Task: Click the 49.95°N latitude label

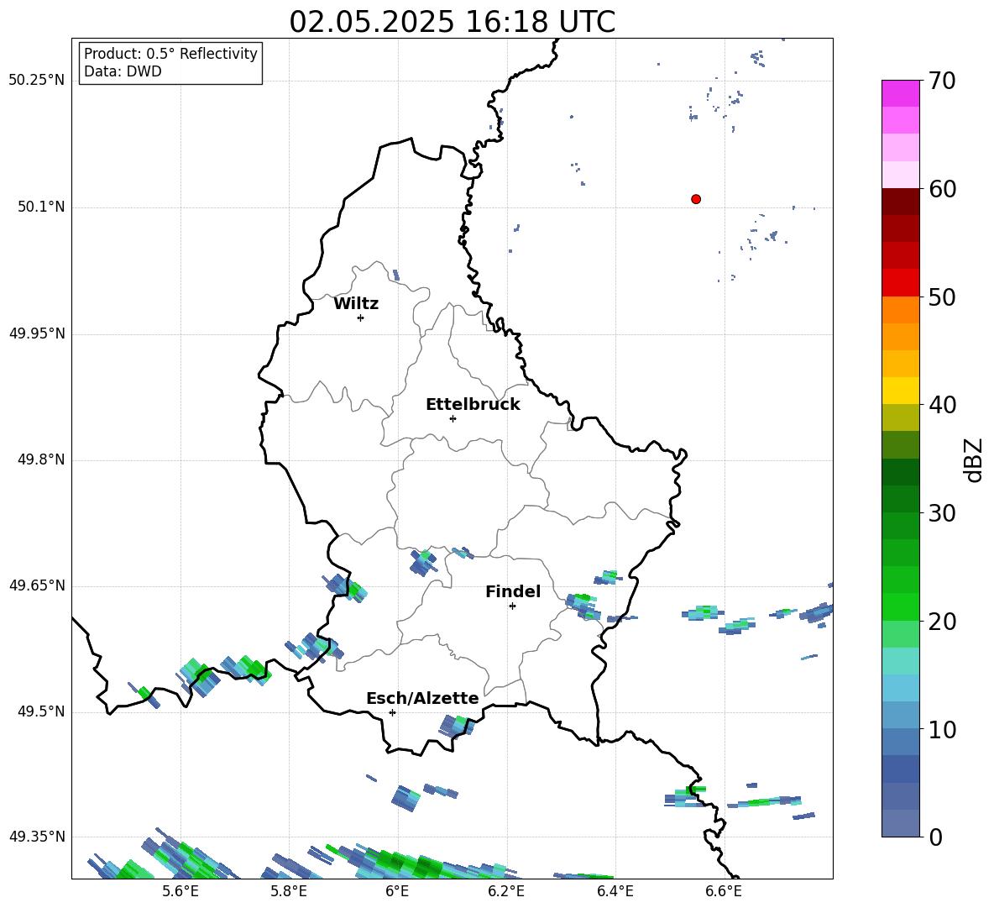Action: pyautogui.click(x=36, y=333)
